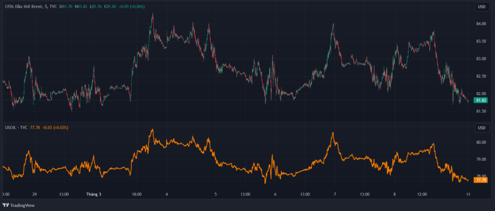Screen dimensions: 495x211
Task: Select the USOIL - TVC legend label
Action: click(16, 127)
